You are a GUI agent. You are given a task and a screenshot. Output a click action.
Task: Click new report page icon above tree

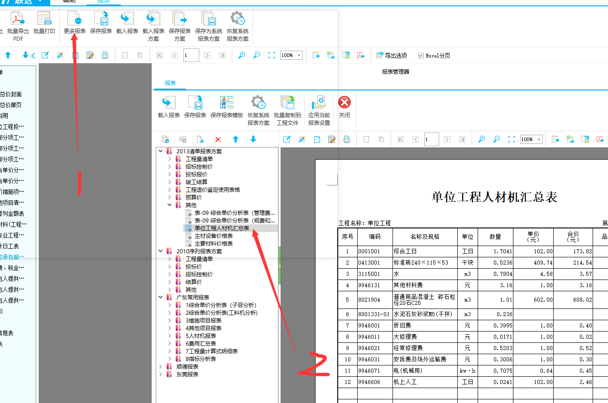200,139
